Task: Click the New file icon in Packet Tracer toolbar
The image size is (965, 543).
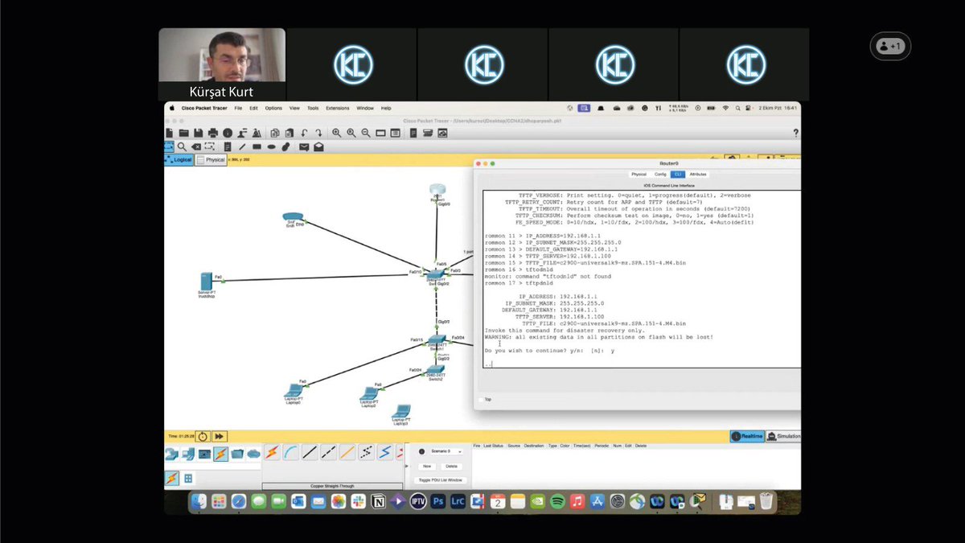Action: point(170,133)
